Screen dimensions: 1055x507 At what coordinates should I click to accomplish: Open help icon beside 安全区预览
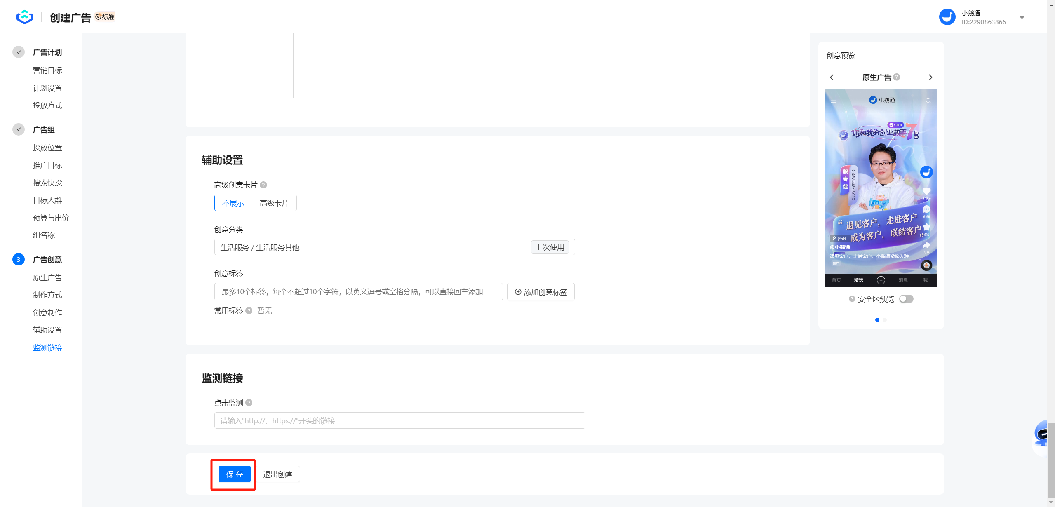[852, 299]
